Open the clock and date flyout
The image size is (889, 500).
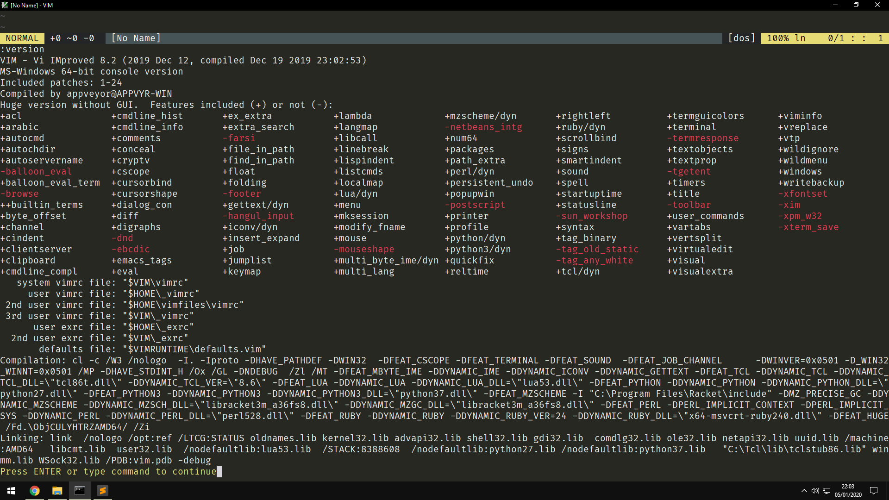[848, 491]
